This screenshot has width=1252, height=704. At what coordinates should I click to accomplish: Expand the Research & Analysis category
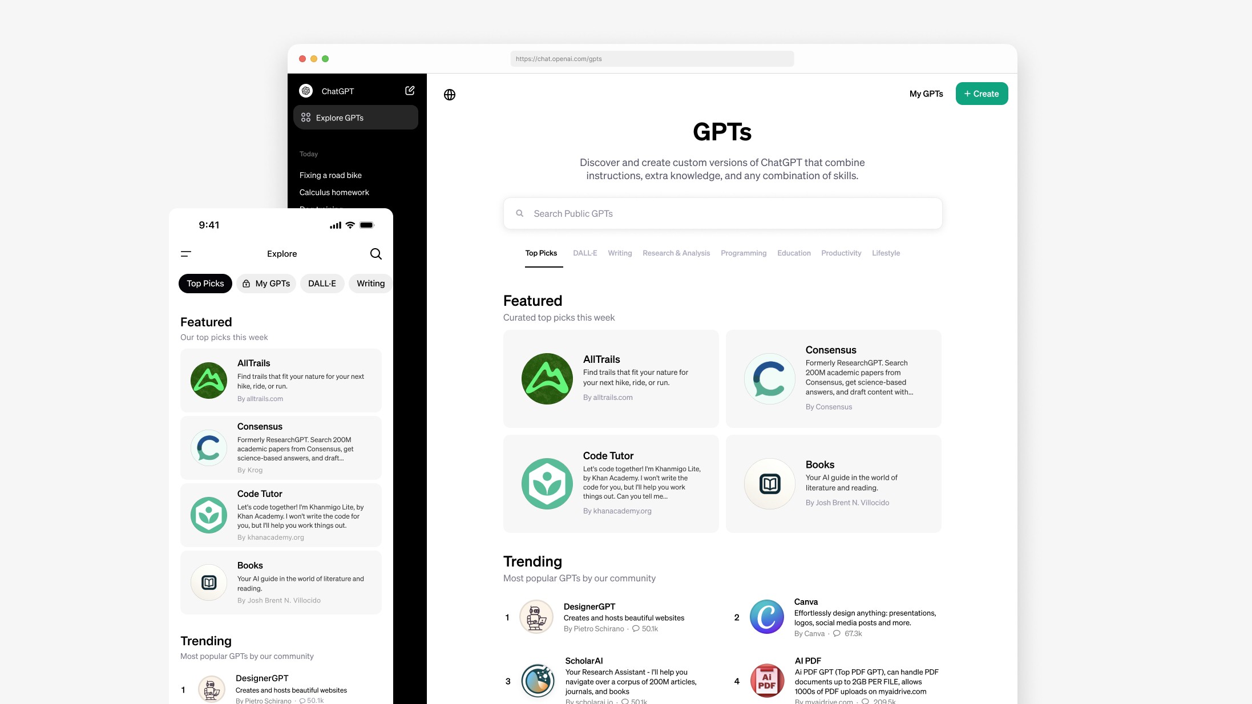click(677, 253)
